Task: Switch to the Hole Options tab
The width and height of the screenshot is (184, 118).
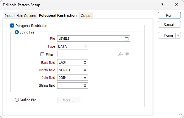Action: pos(26,16)
